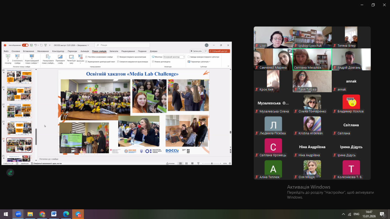The height and width of the screenshot is (219, 390).
Task: Open the Monitor selection dropdown
Action: tap(174, 57)
